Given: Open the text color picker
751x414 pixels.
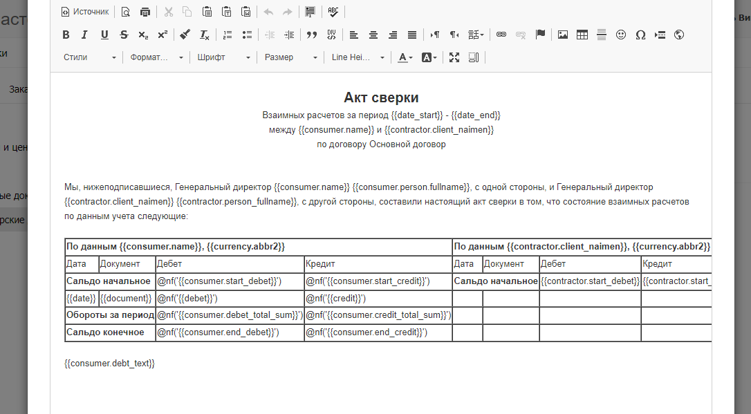Looking at the screenshot, I should tap(405, 58).
